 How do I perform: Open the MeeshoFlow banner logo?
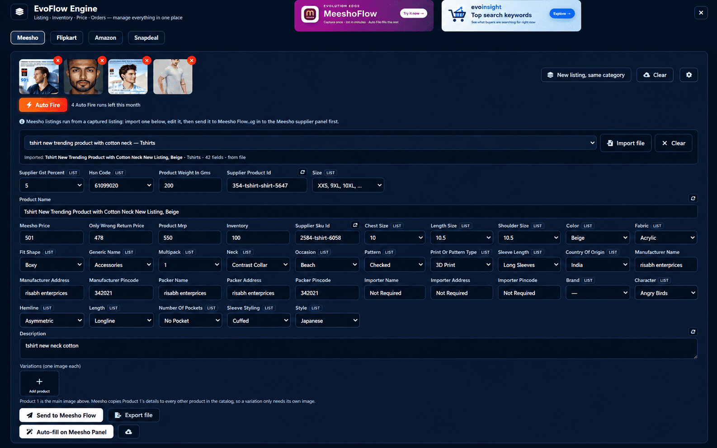coord(310,14)
